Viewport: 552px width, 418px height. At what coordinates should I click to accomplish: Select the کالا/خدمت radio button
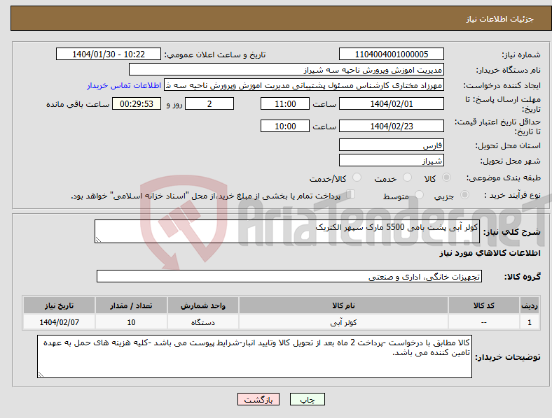click(357, 178)
